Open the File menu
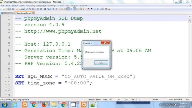 tap(3, 6)
